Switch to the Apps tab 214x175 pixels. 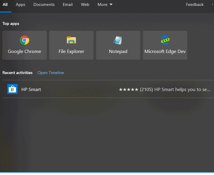click(x=20, y=5)
